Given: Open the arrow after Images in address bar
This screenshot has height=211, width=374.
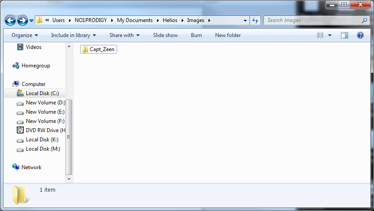Looking at the screenshot, I should pos(209,21).
